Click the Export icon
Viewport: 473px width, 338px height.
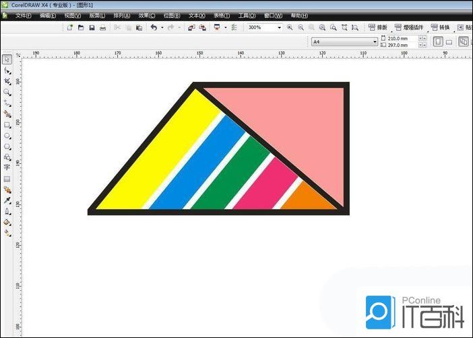[x=202, y=28]
